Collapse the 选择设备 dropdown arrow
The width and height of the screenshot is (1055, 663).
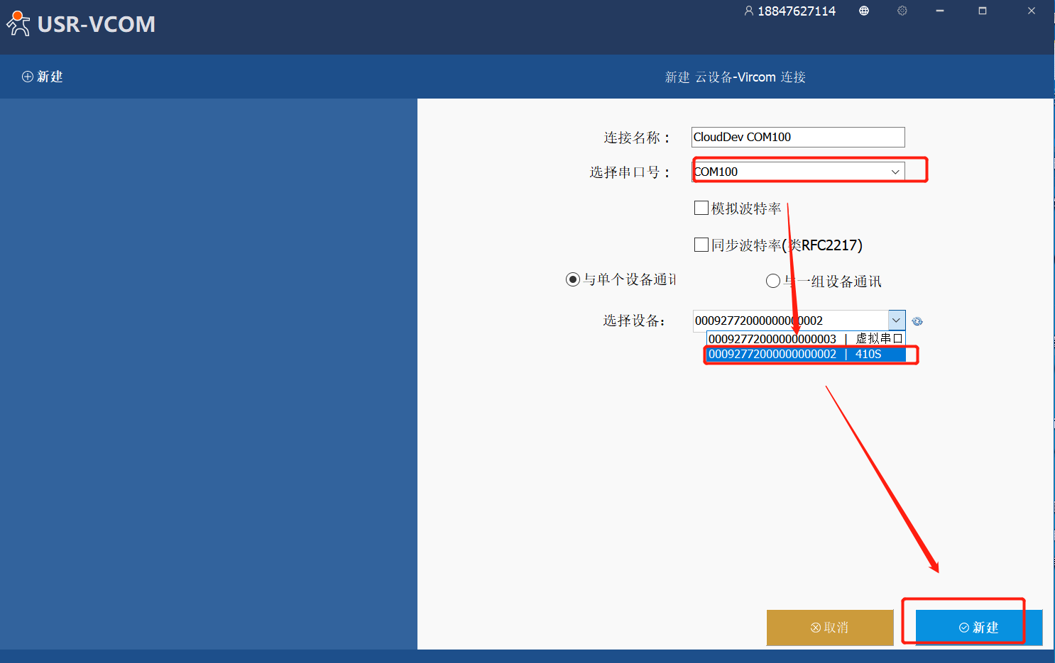click(897, 321)
